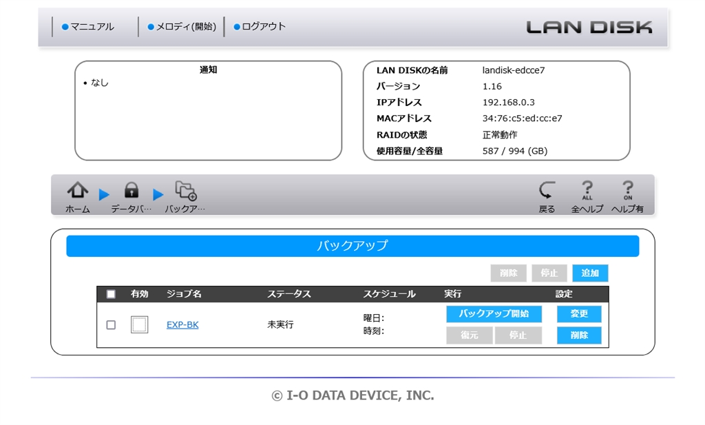705x425 pixels.
Task: Click the スケジュール column header
Action: (x=390, y=294)
